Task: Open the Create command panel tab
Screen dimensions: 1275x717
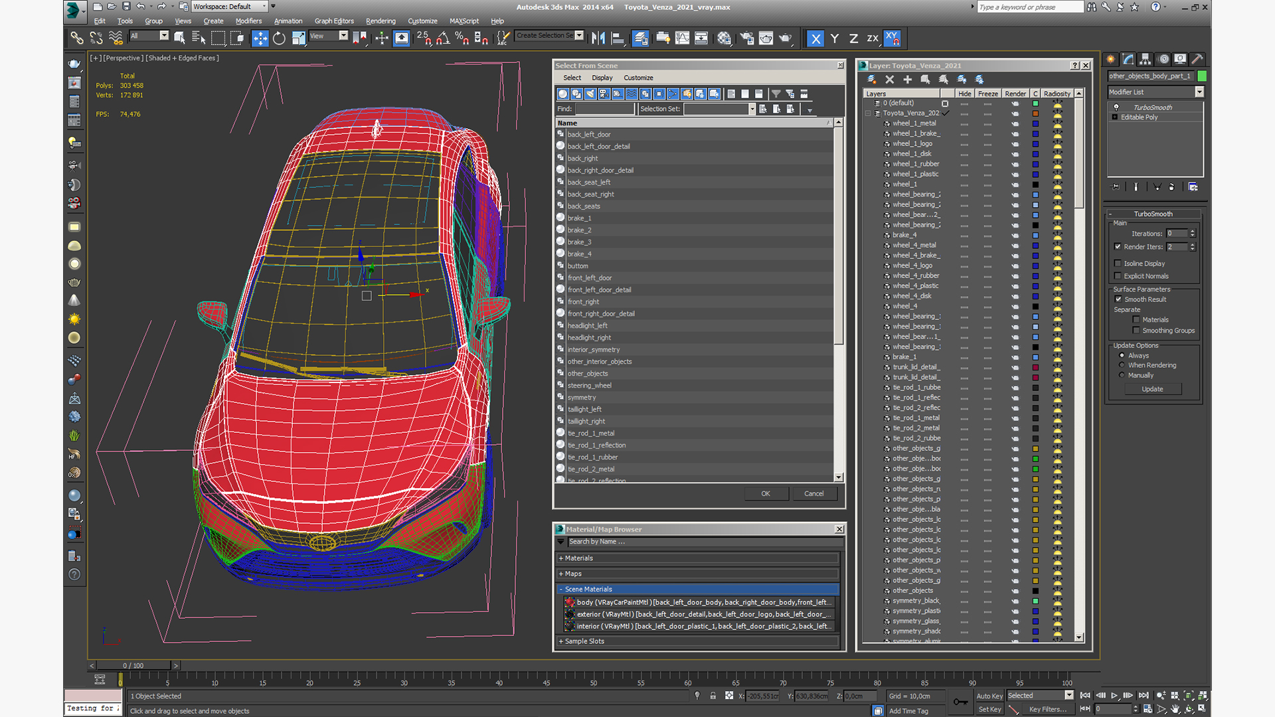Action: point(1111,59)
